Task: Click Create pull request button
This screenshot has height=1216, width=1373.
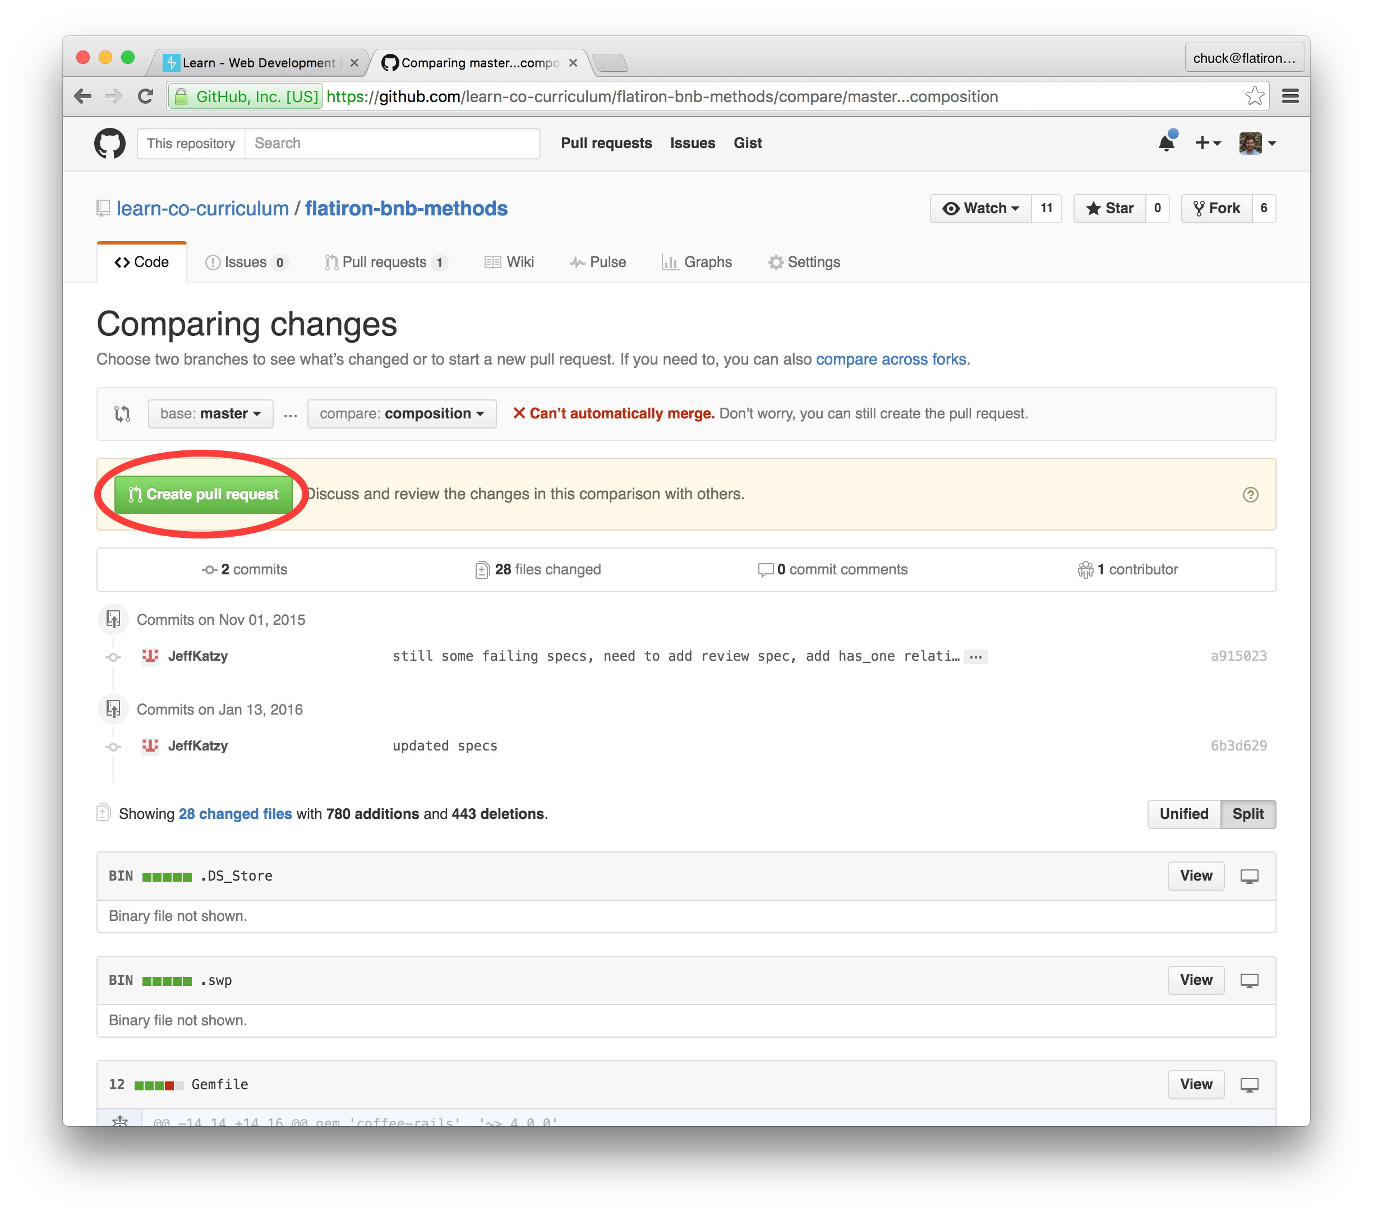Action: [203, 495]
